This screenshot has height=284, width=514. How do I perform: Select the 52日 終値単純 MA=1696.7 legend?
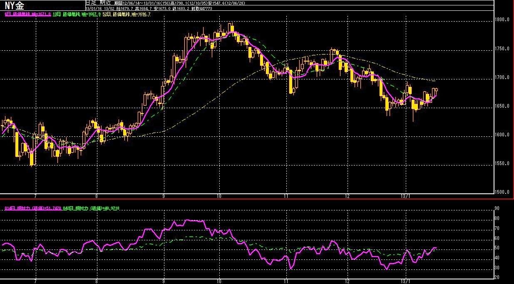coord(127,14)
